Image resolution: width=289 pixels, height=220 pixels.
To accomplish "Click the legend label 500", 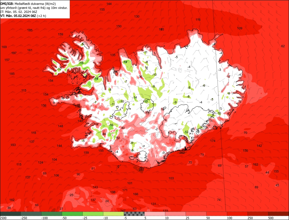I will point(271,218).
